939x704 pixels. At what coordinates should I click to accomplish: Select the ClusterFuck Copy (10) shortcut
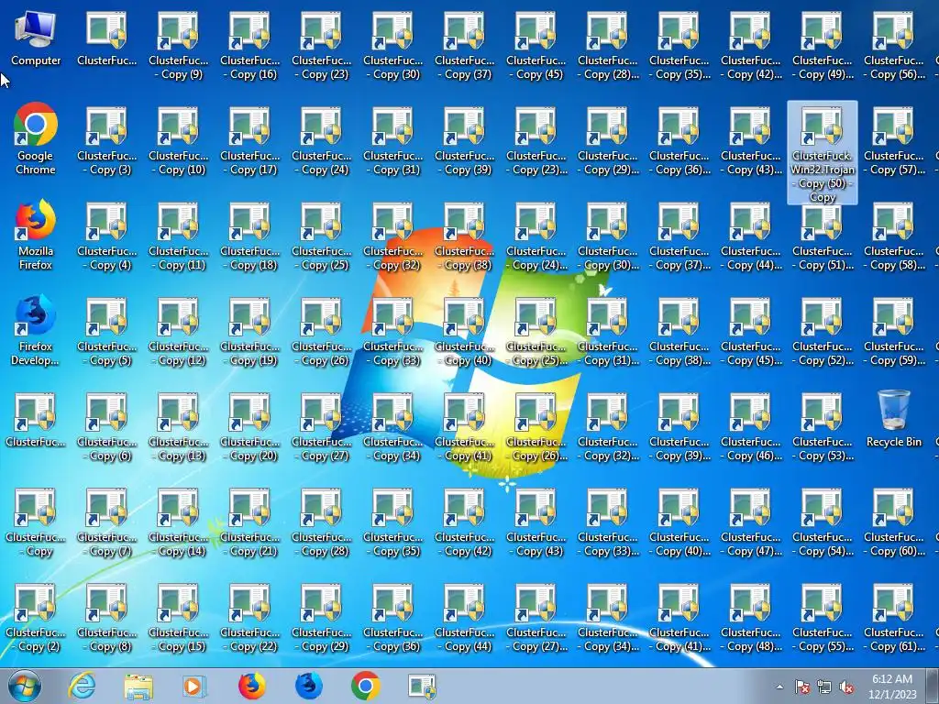(x=179, y=140)
